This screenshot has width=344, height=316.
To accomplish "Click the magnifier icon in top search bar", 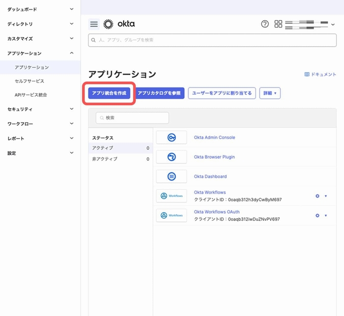I will tap(93, 40).
